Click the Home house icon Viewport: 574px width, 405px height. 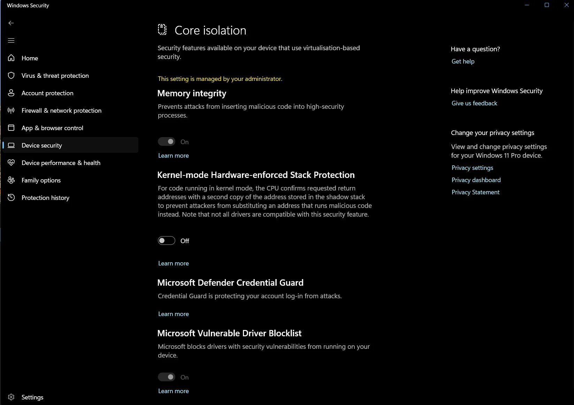pos(11,58)
